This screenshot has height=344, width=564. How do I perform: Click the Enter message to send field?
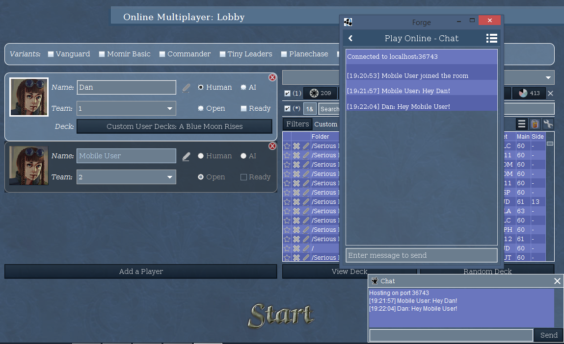click(421, 255)
